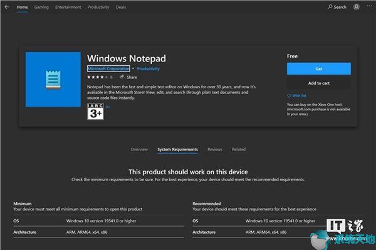
Task: Click the Windows Notepad app icon
Action: (x=53, y=80)
